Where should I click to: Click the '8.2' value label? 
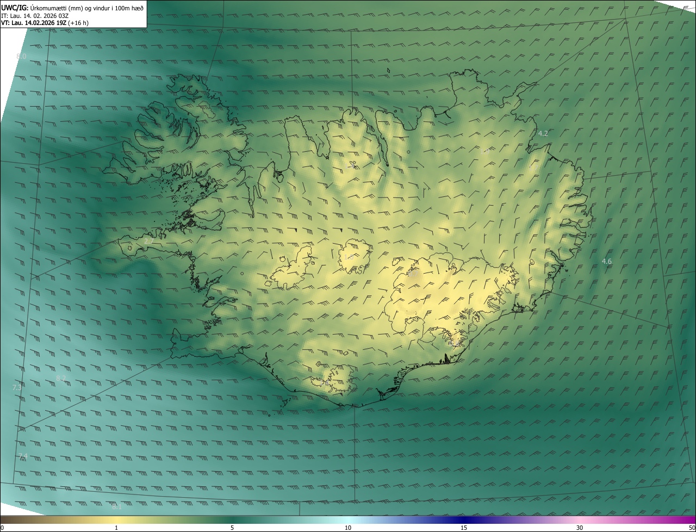pyautogui.click(x=61, y=378)
